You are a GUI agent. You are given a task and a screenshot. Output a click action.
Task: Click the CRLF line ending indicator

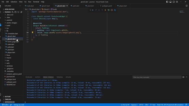pyautogui.click(x=146, y=105)
